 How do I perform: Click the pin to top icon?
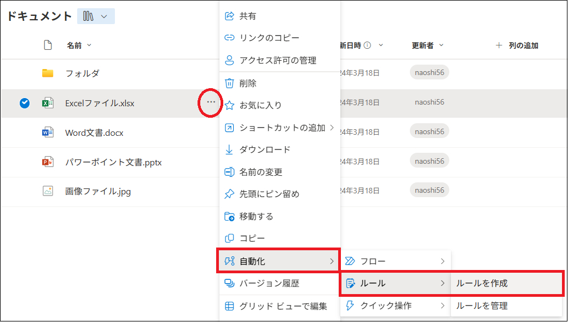click(229, 194)
